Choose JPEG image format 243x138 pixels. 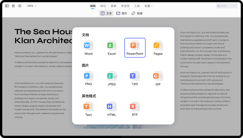(112, 78)
